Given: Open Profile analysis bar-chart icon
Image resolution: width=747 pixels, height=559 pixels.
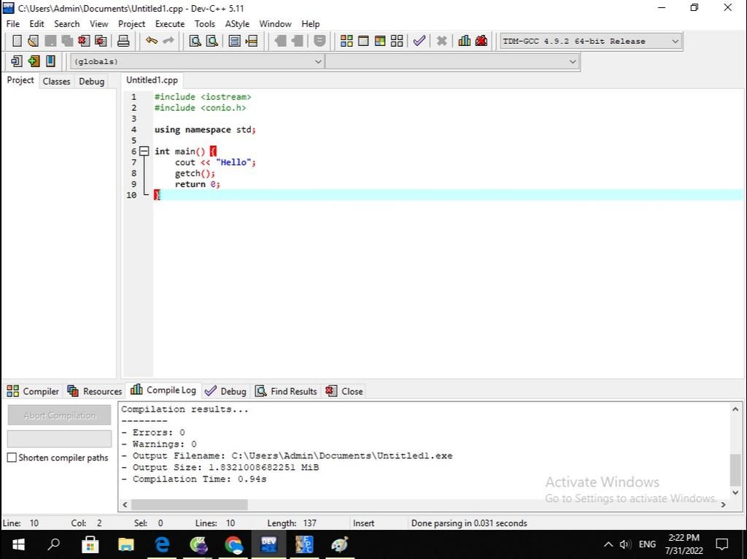Looking at the screenshot, I should [x=464, y=41].
